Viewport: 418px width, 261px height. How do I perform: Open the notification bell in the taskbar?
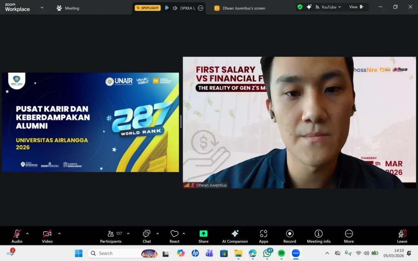point(409,253)
